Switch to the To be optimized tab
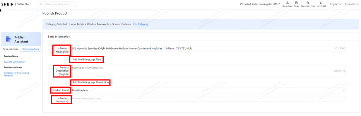This screenshot has height=116, width=361. coord(10,49)
